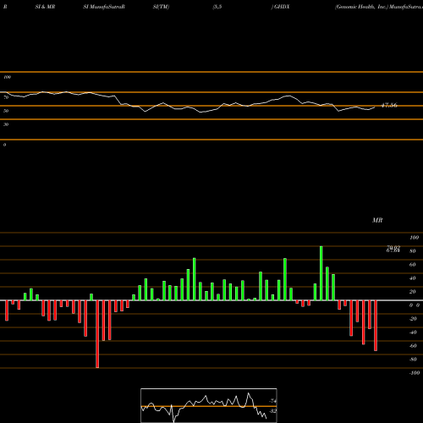The height and width of the screenshot is (423, 423).
Task: Click the "SI & MR" header label
Action: click(x=45, y=7)
